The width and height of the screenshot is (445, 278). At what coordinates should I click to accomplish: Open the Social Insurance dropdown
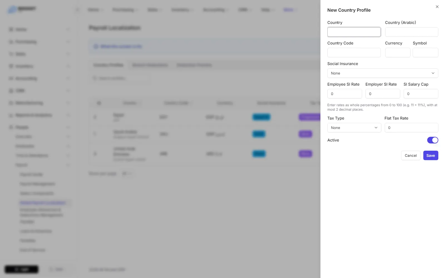pos(383,73)
